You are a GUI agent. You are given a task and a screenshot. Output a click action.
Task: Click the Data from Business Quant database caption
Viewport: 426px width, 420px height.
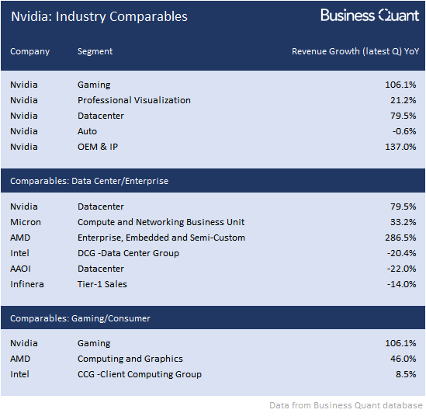coord(346,405)
